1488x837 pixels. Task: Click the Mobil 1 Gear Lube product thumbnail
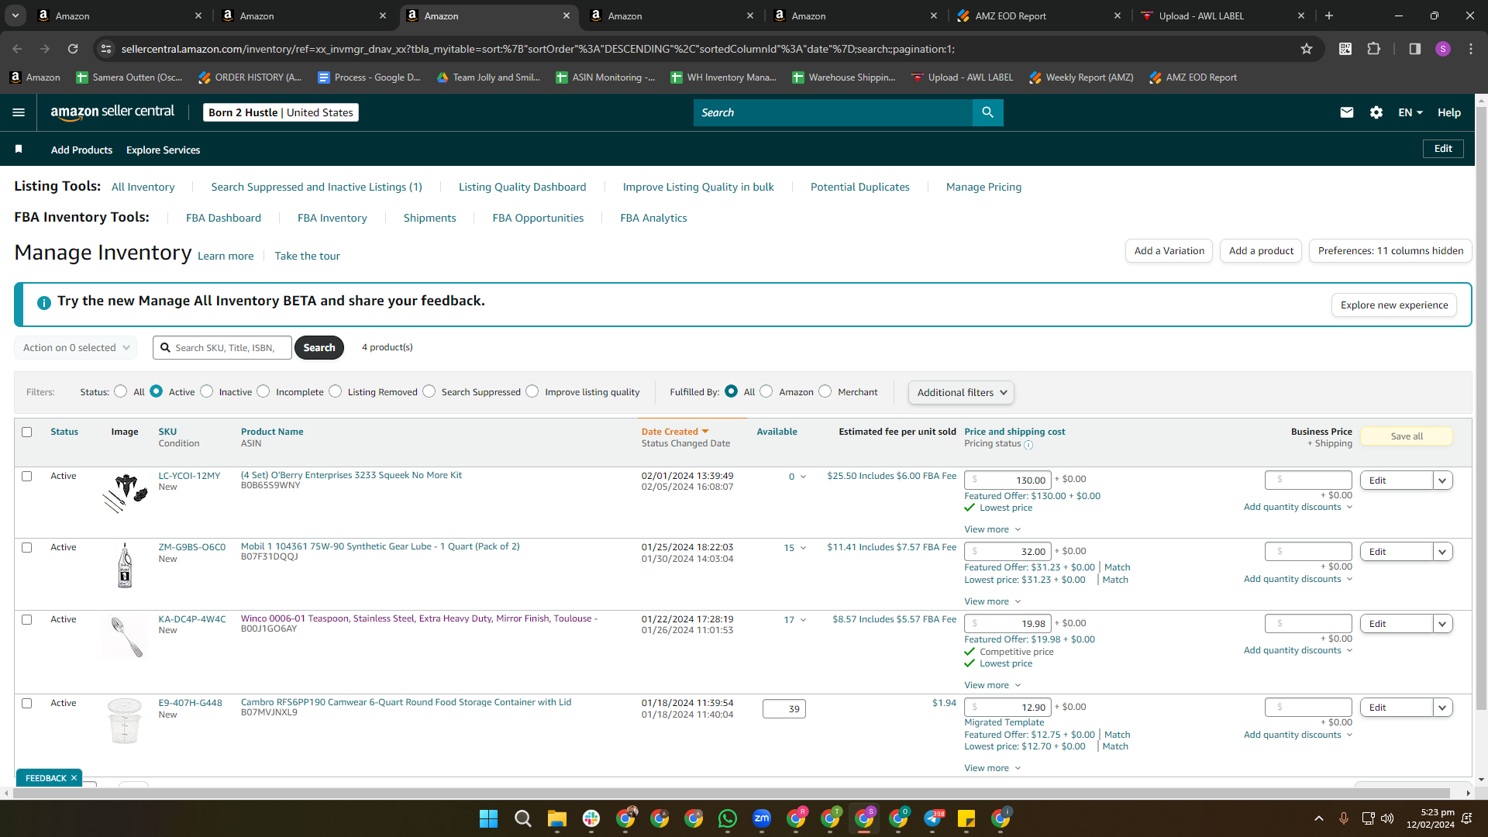pos(125,565)
